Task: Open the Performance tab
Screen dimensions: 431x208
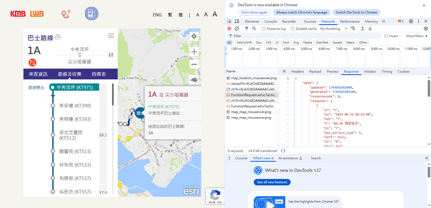Action: 350,22
